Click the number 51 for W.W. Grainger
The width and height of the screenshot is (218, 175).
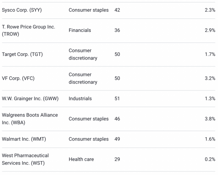click(117, 98)
